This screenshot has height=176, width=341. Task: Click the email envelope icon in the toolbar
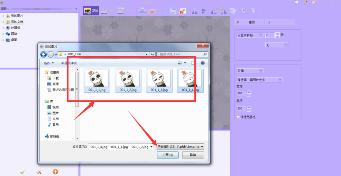click(x=152, y=11)
